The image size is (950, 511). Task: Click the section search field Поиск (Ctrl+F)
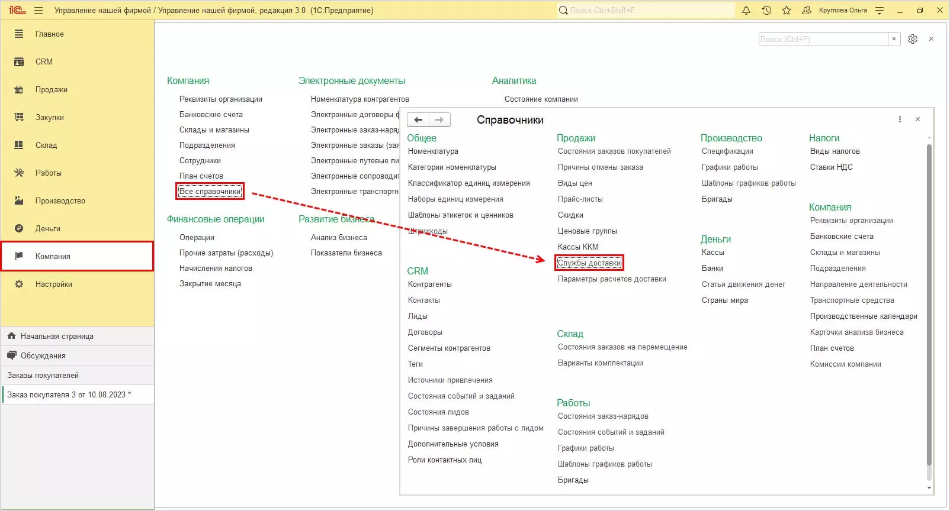click(x=823, y=39)
